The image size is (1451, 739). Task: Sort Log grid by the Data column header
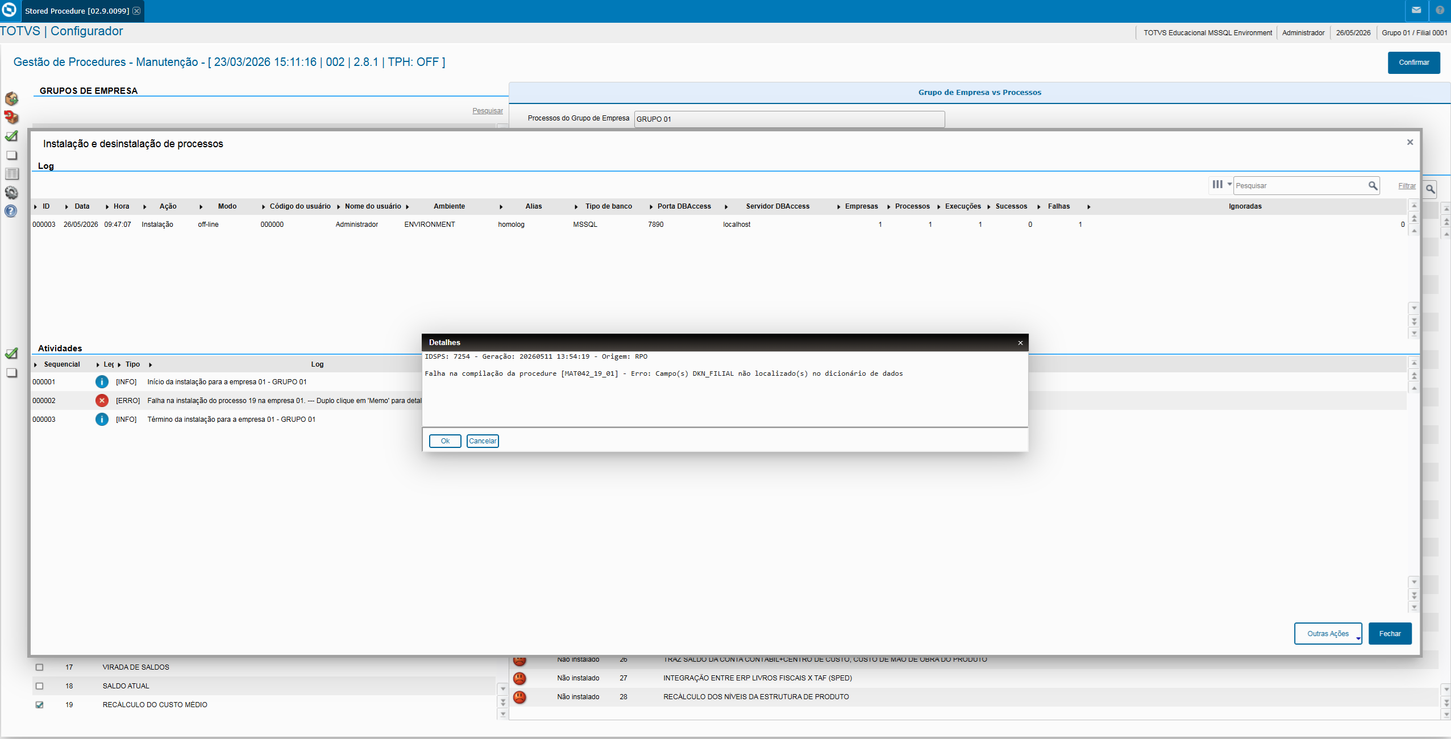82,206
